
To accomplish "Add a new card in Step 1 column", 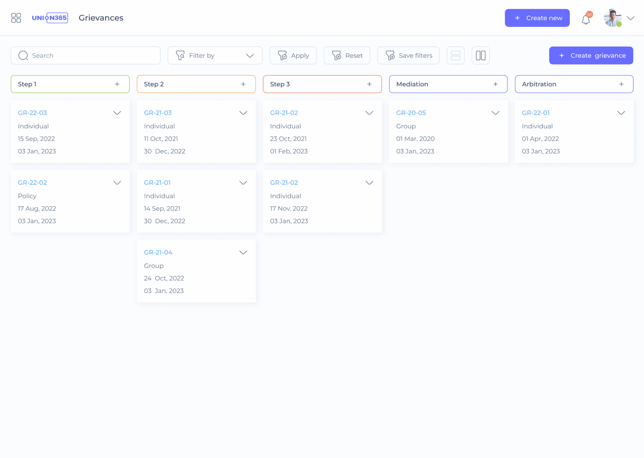I will [117, 84].
